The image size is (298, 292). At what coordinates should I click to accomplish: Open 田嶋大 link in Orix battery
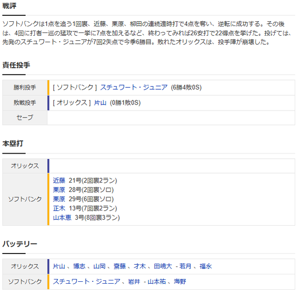point(163,266)
